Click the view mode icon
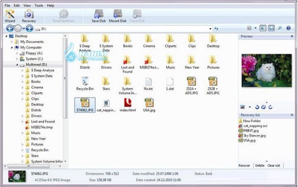This screenshot has height=187, width=298. point(249,28)
